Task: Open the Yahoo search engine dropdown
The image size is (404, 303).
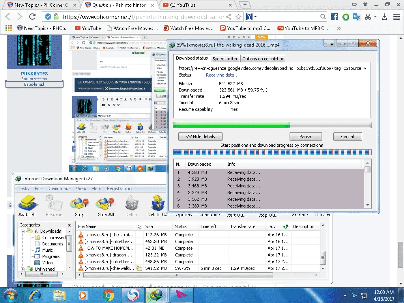Action: 256,17
